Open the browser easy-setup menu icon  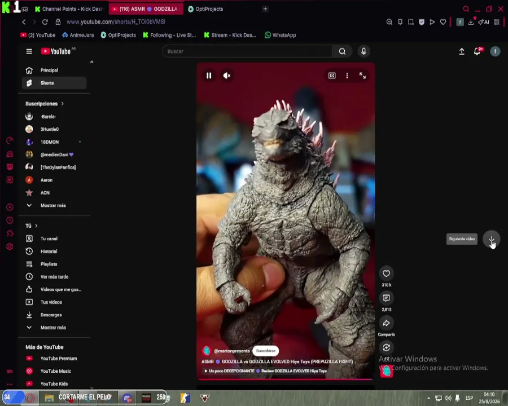point(497,22)
